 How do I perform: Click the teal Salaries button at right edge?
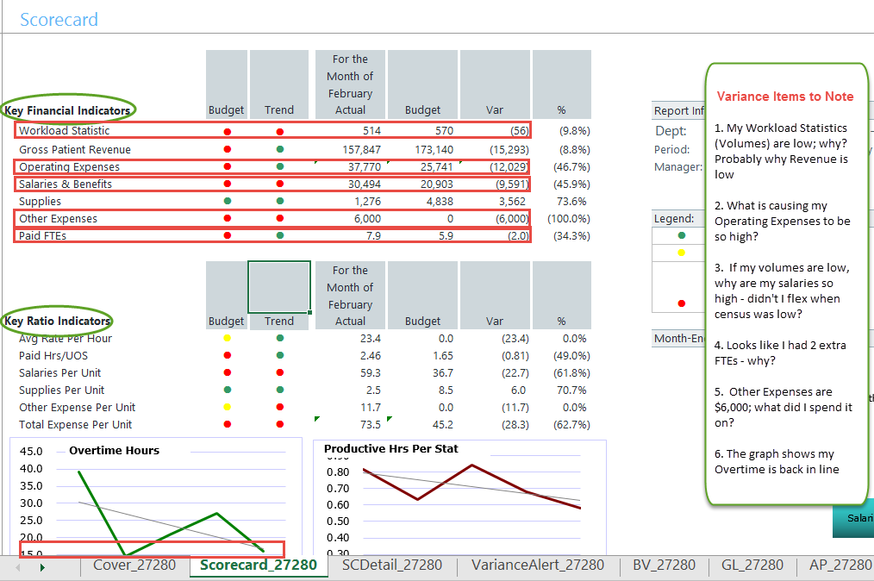pyautogui.click(x=855, y=518)
